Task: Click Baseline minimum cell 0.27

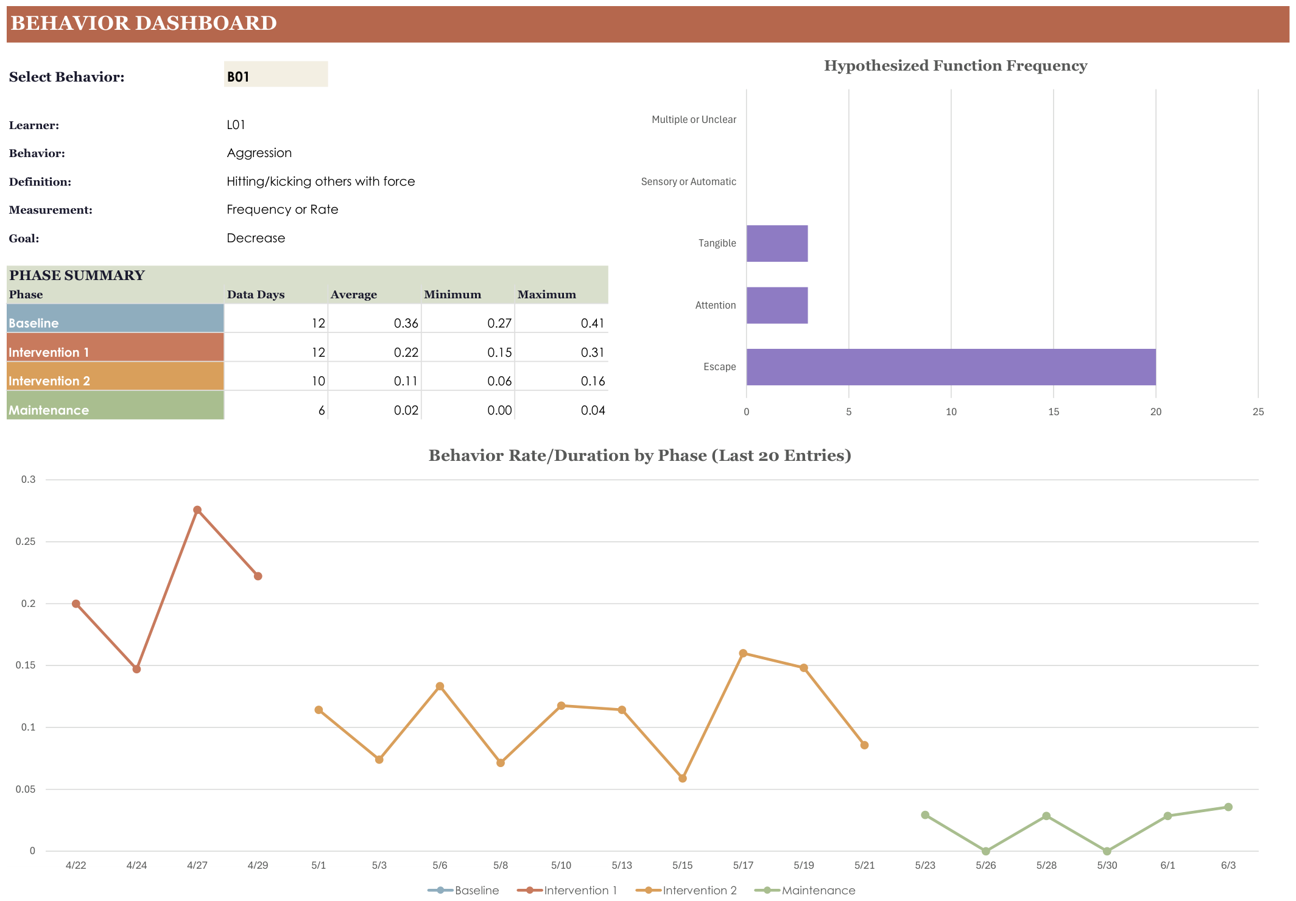Action: point(468,318)
